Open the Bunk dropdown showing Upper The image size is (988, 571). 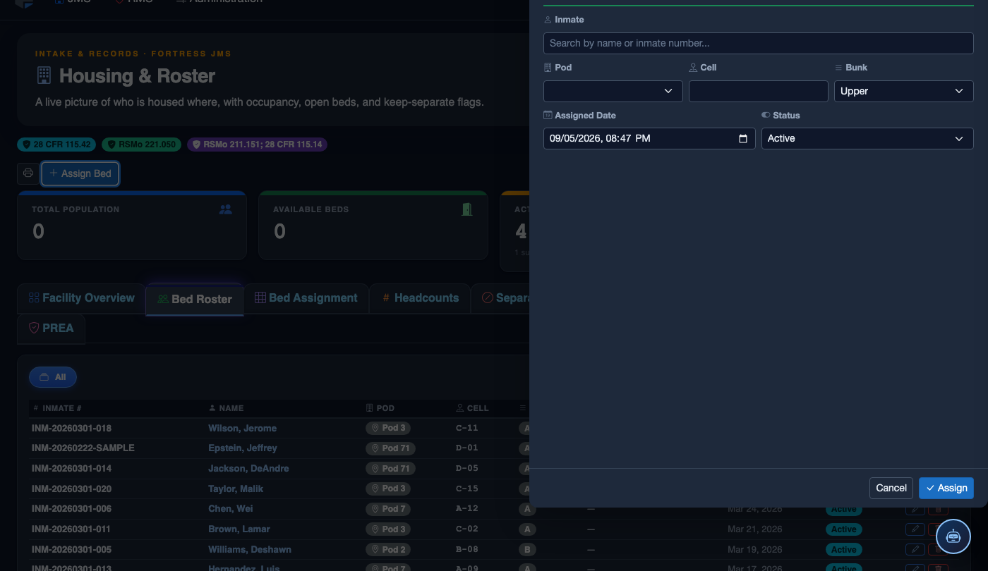click(x=904, y=92)
